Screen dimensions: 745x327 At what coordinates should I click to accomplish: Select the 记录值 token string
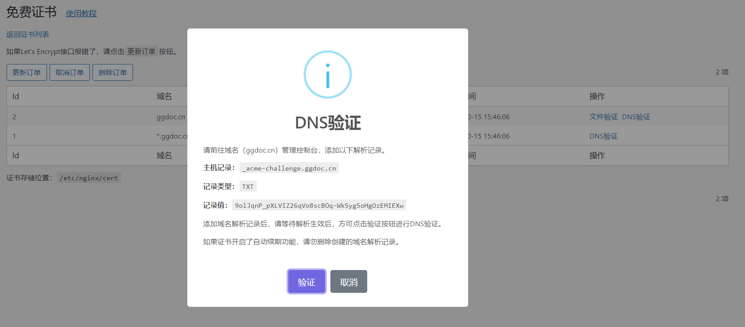[319, 205]
